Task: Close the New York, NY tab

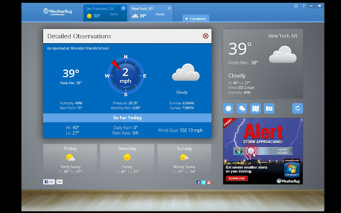Action: click(169, 9)
